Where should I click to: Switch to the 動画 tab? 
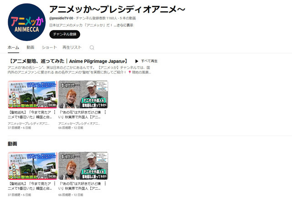pyautogui.click(x=31, y=47)
